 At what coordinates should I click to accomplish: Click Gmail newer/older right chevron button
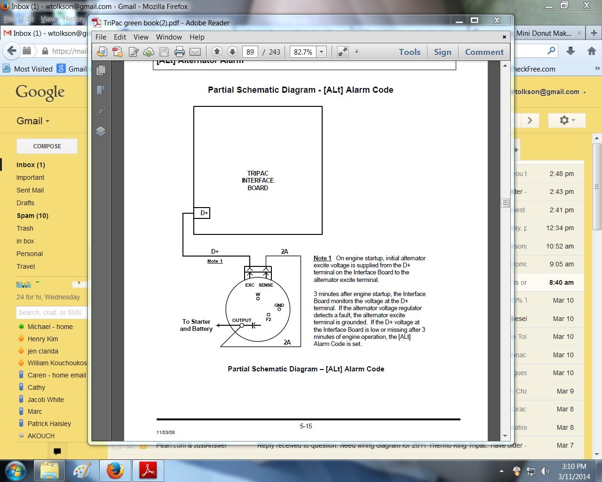click(x=530, y=120)
